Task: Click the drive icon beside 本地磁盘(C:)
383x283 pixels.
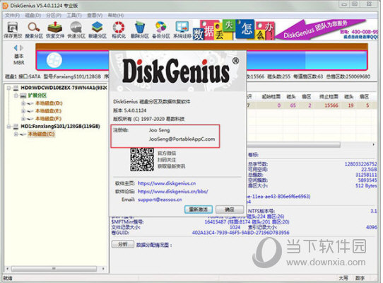Action: click(x=23, y=134)
